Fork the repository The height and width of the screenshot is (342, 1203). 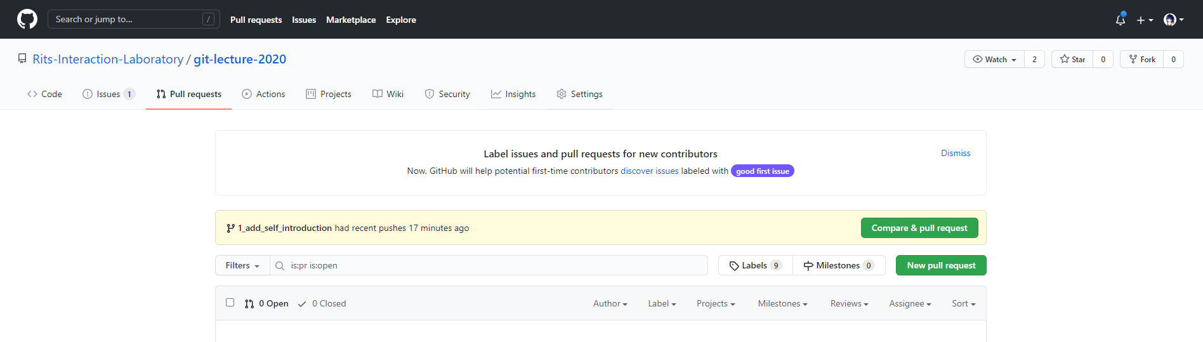[1142, 59]
